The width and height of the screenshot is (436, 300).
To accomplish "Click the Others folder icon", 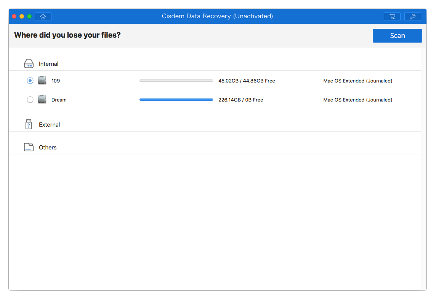I will coord(29,147).
